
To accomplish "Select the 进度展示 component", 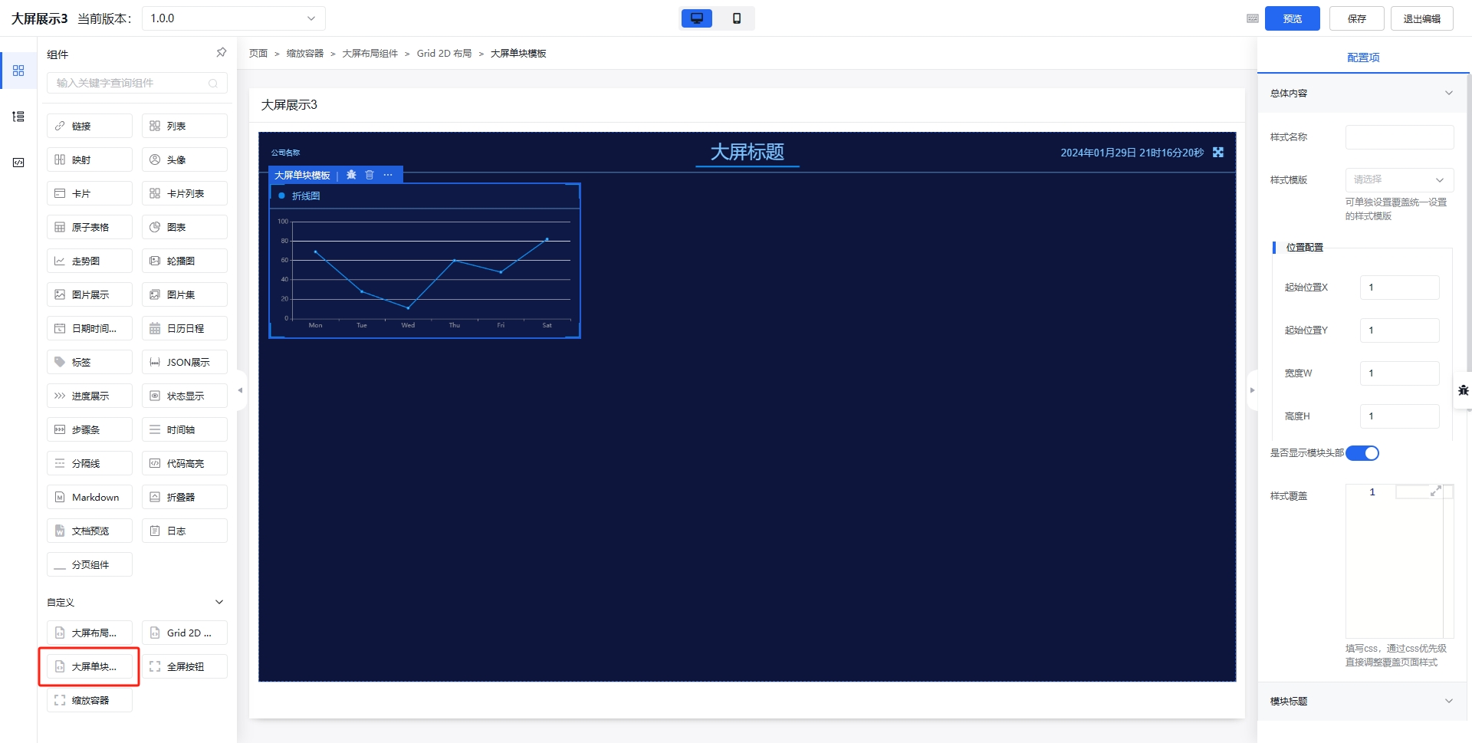I will (90, 396).
